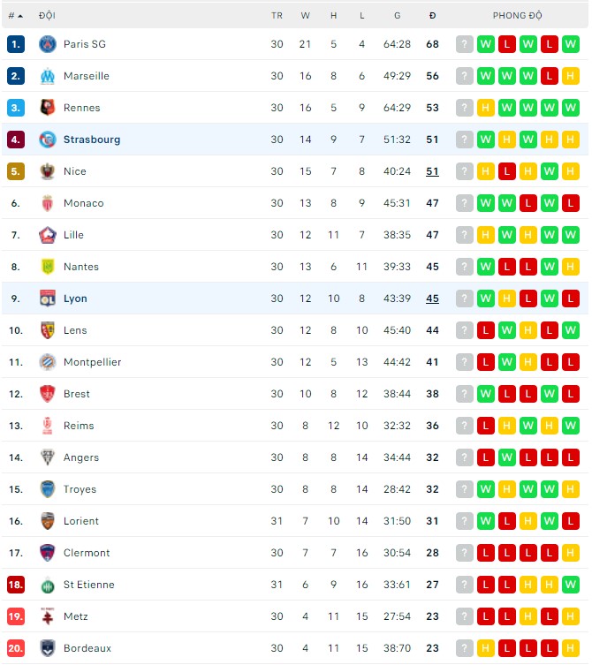Sort standings by the Đ points header
Screen dimensions: 592x665
click(432, 16)
